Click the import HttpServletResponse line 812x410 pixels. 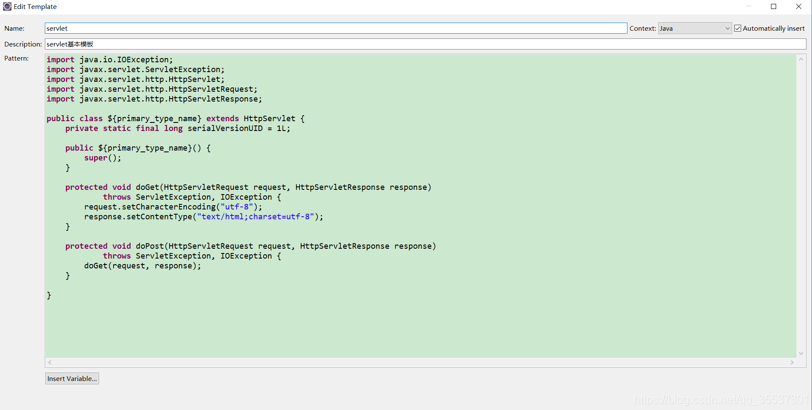coord(154,99)
